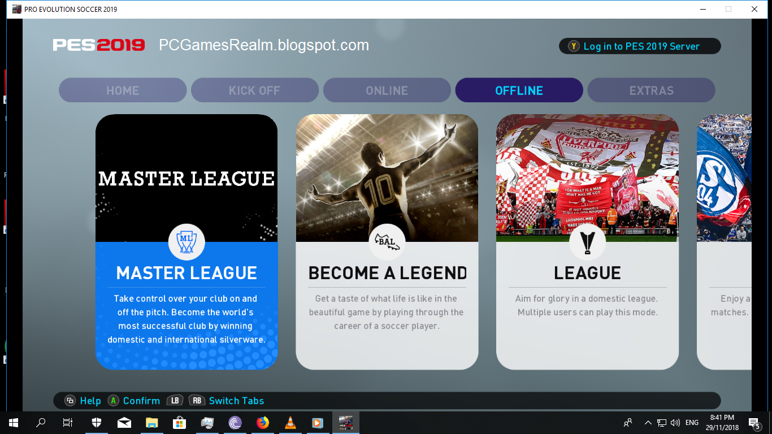Click the Confirm label in the bottom bar
This screenshot has height=434, width=772.
tap(141, 401)
